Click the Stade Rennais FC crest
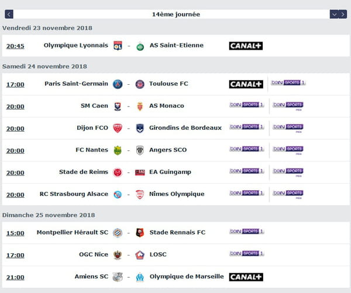 [140, 233]
